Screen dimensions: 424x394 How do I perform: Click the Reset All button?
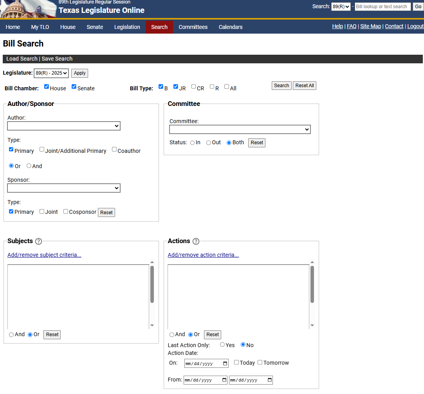click(x=304, y=85)
